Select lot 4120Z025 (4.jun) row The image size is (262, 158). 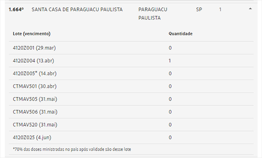click(x=131, y=138)
